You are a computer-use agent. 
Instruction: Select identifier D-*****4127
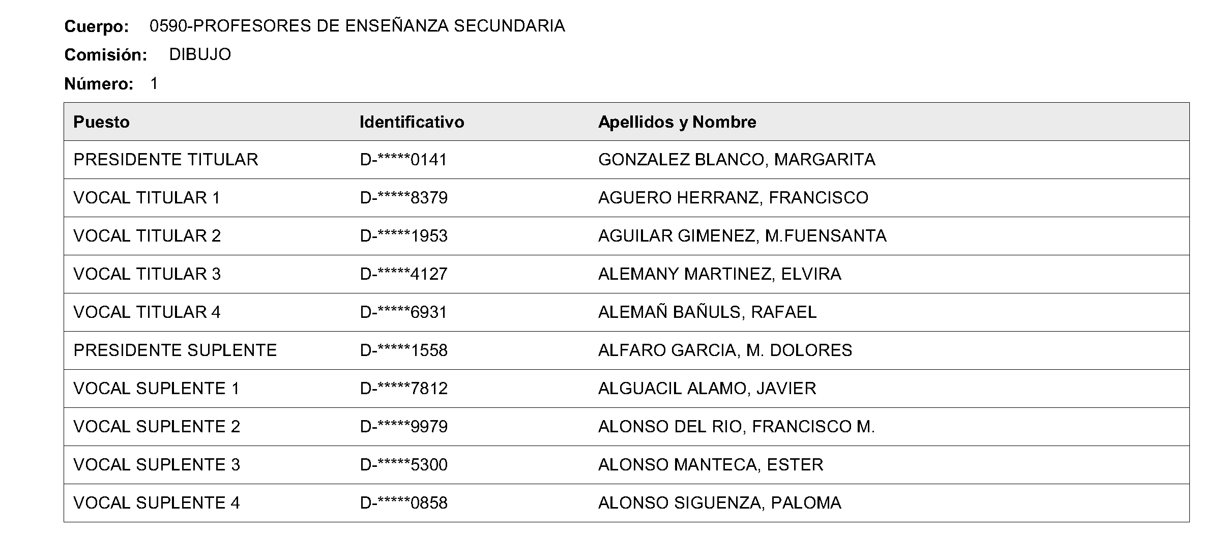[x=403, y=274]
